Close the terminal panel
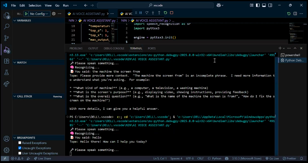Viewport: 308px width, 163px height. click(x=301, y=48)
